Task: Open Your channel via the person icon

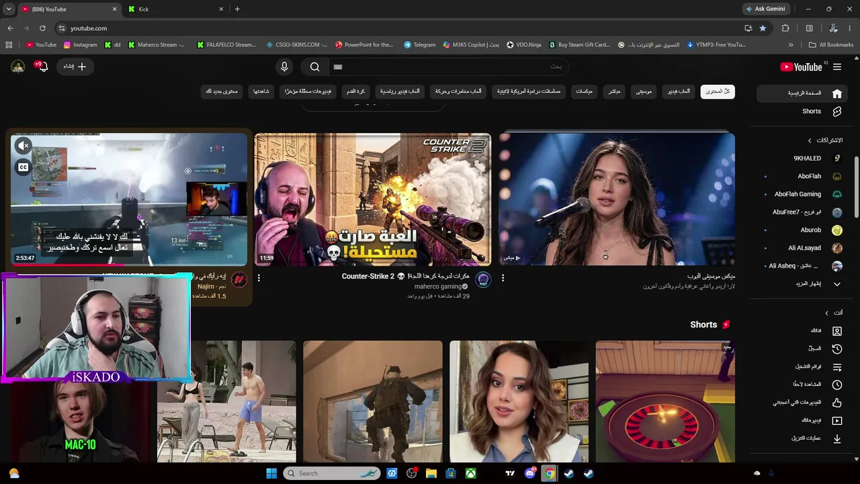Action: pyautogui.click(x=837, y=331)
